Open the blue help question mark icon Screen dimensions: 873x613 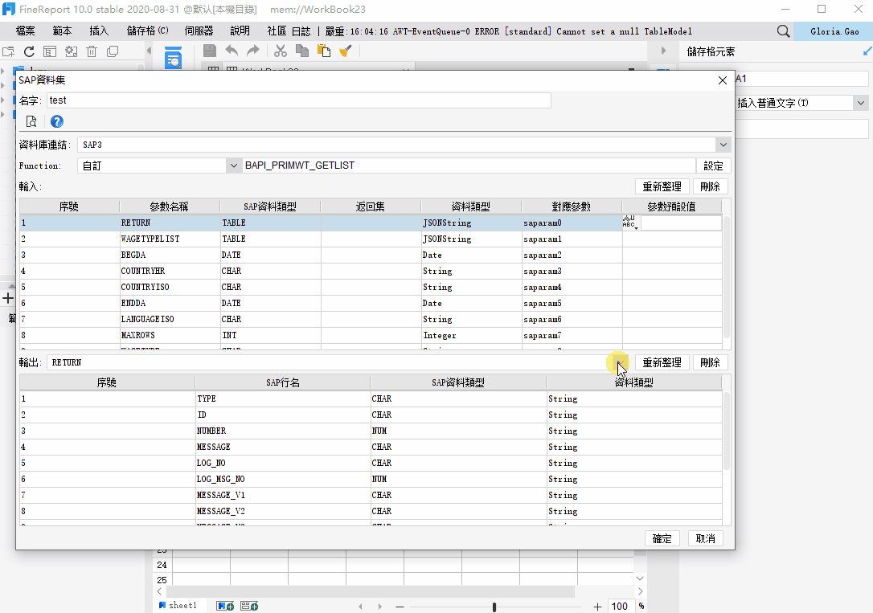57,121
